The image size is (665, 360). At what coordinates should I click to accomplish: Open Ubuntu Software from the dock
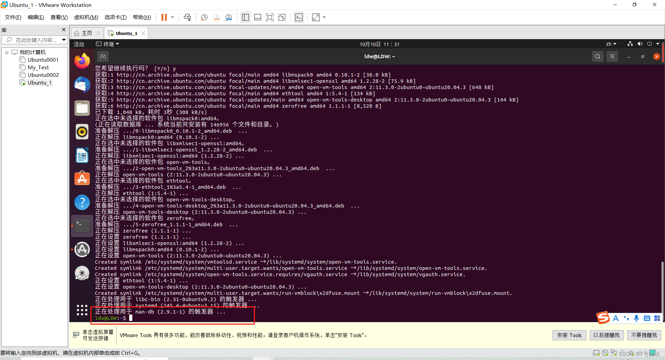pyautogui.click(x=82, y=178)
